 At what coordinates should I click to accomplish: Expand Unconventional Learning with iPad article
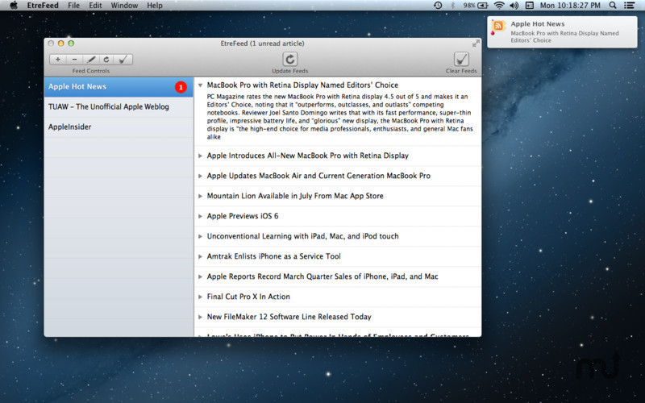click(x=200, y=236)
